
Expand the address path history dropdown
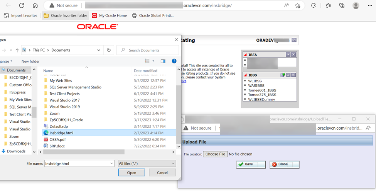click(x=99, y=50)
